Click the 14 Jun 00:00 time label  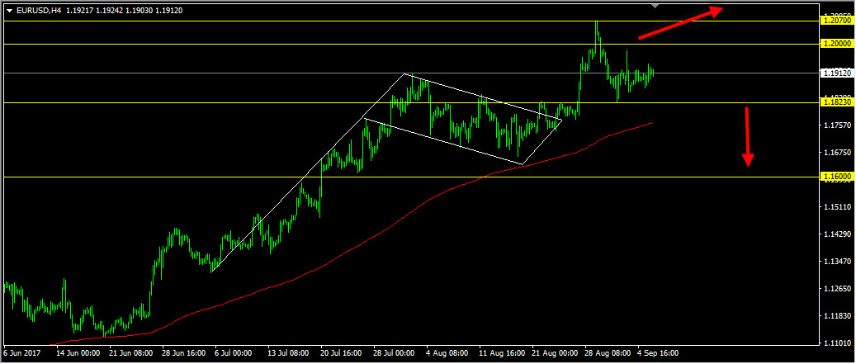pos(78,353)
